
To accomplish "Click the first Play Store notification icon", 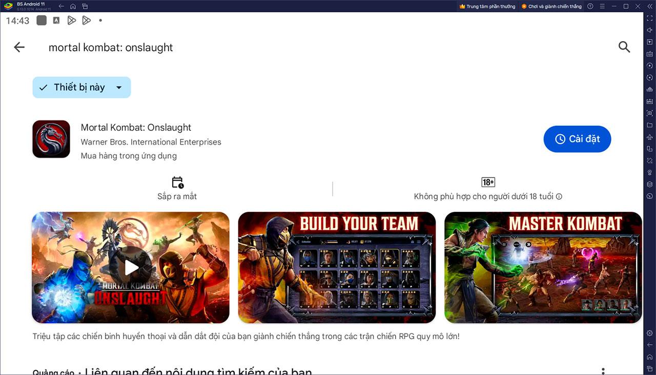I will 72,21.
